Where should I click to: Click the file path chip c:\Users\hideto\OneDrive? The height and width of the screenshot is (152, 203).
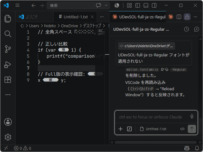pos(147,46)
